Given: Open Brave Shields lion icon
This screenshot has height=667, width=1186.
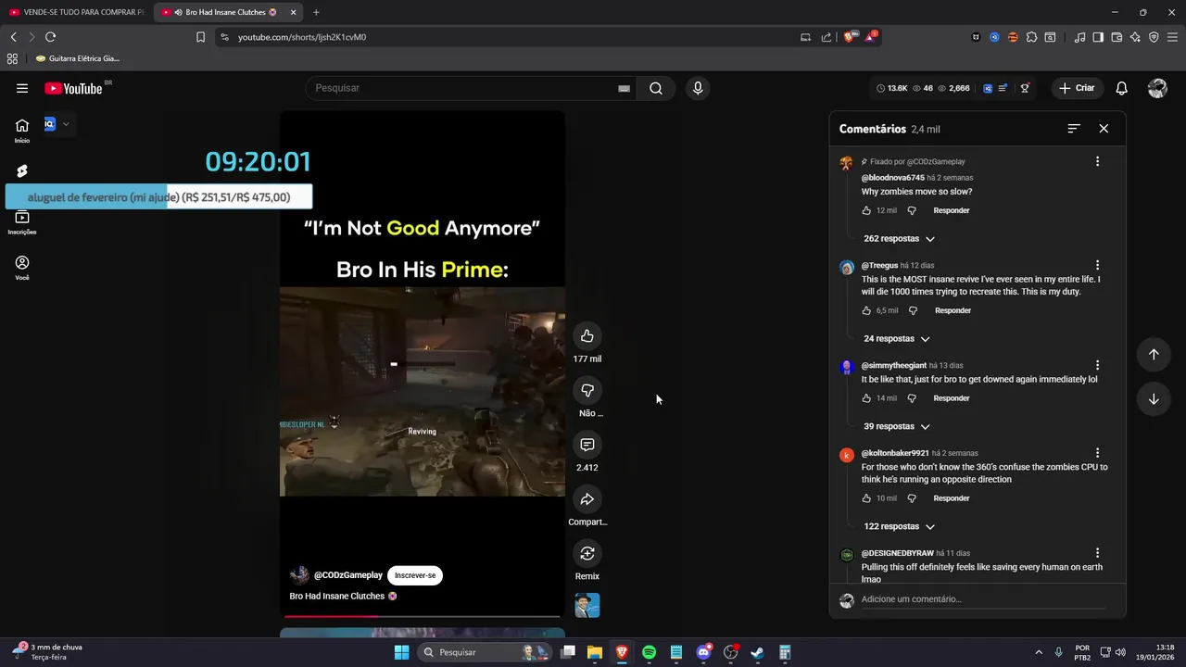Looking at the screenshot, I should tap(849, 37).
